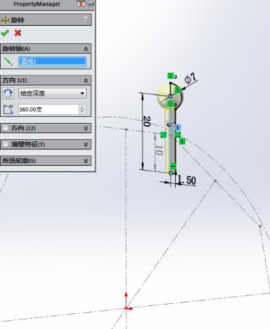Click the revolve axis line icon
The height and width of the screenshot is (329, 270).
click(8, 61)
